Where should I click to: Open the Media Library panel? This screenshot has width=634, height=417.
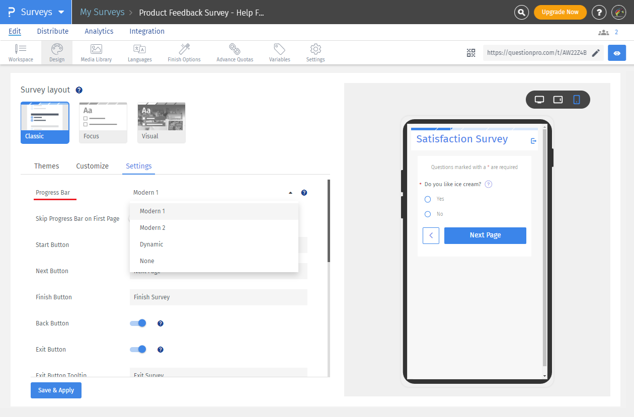tap(96, 52)
